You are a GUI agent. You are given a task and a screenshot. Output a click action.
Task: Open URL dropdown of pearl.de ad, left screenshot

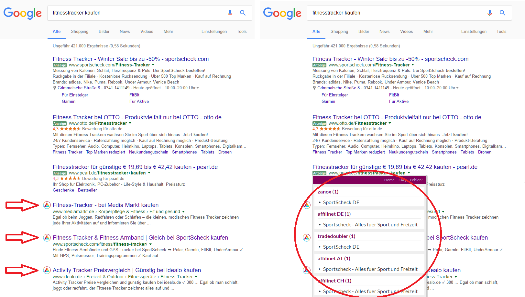149,173
